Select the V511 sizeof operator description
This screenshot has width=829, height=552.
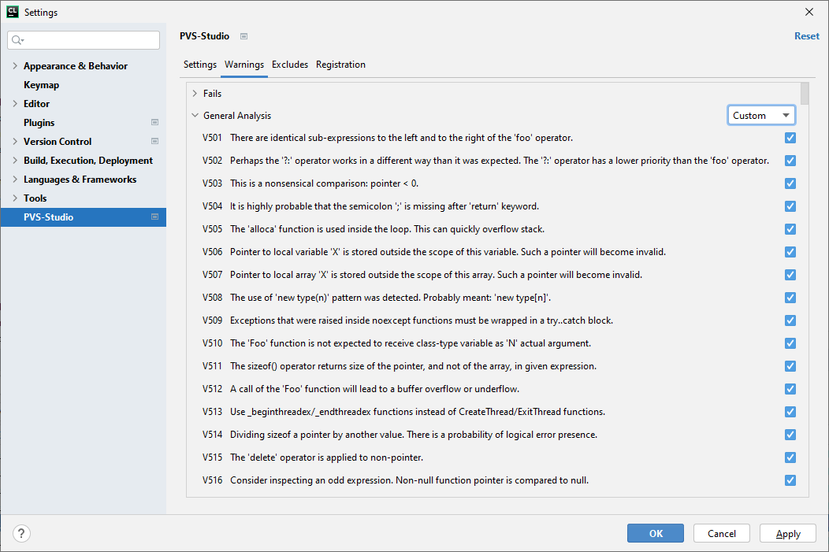tap(413, 366)
